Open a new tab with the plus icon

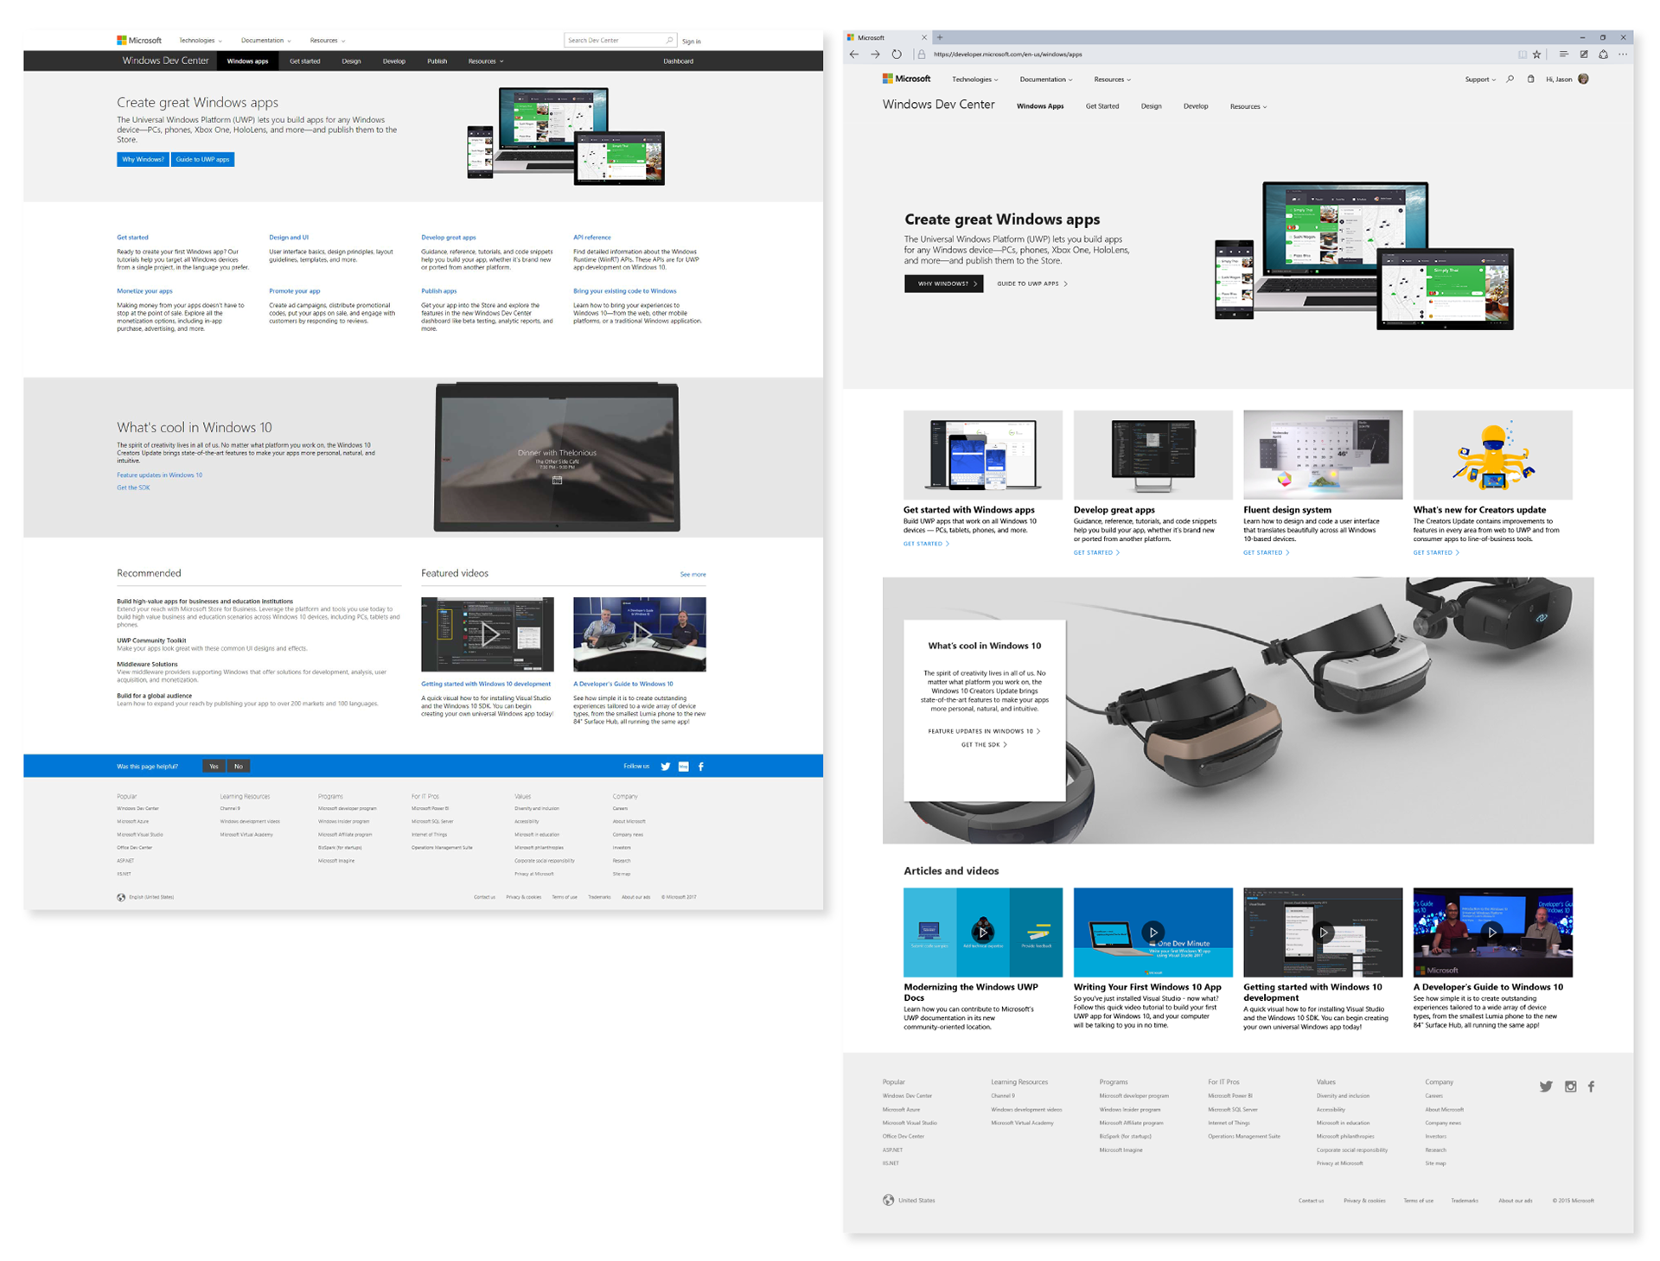click(940, 37)
